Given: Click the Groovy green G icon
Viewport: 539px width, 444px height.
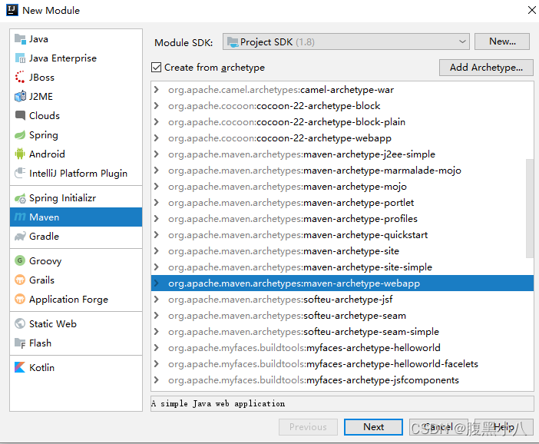Looking at the screenshot, I should point(20,260).
